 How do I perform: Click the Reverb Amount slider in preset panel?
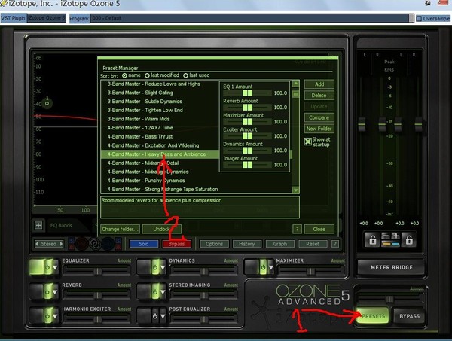pyautogui.click(x=248, y=108)
